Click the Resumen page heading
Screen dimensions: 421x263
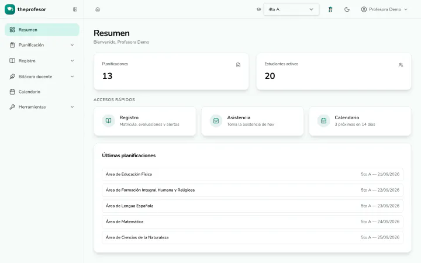pos(112,33)
